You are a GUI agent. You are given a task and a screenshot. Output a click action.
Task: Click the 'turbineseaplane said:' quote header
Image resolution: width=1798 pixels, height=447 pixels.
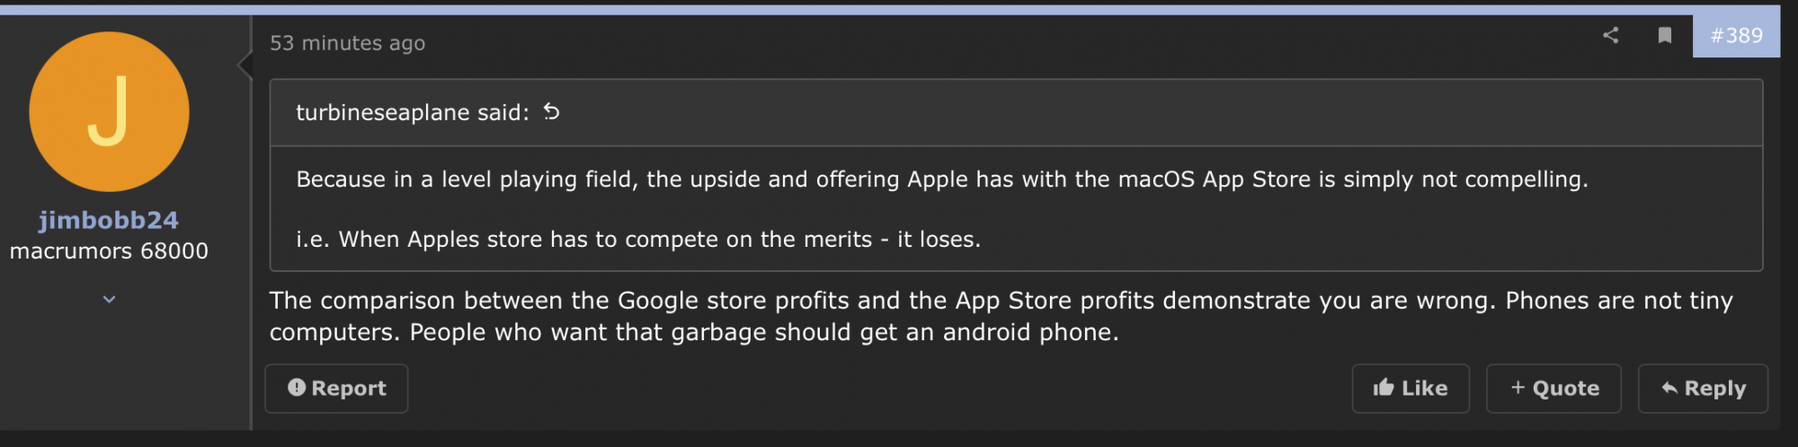tap(413, 112)
